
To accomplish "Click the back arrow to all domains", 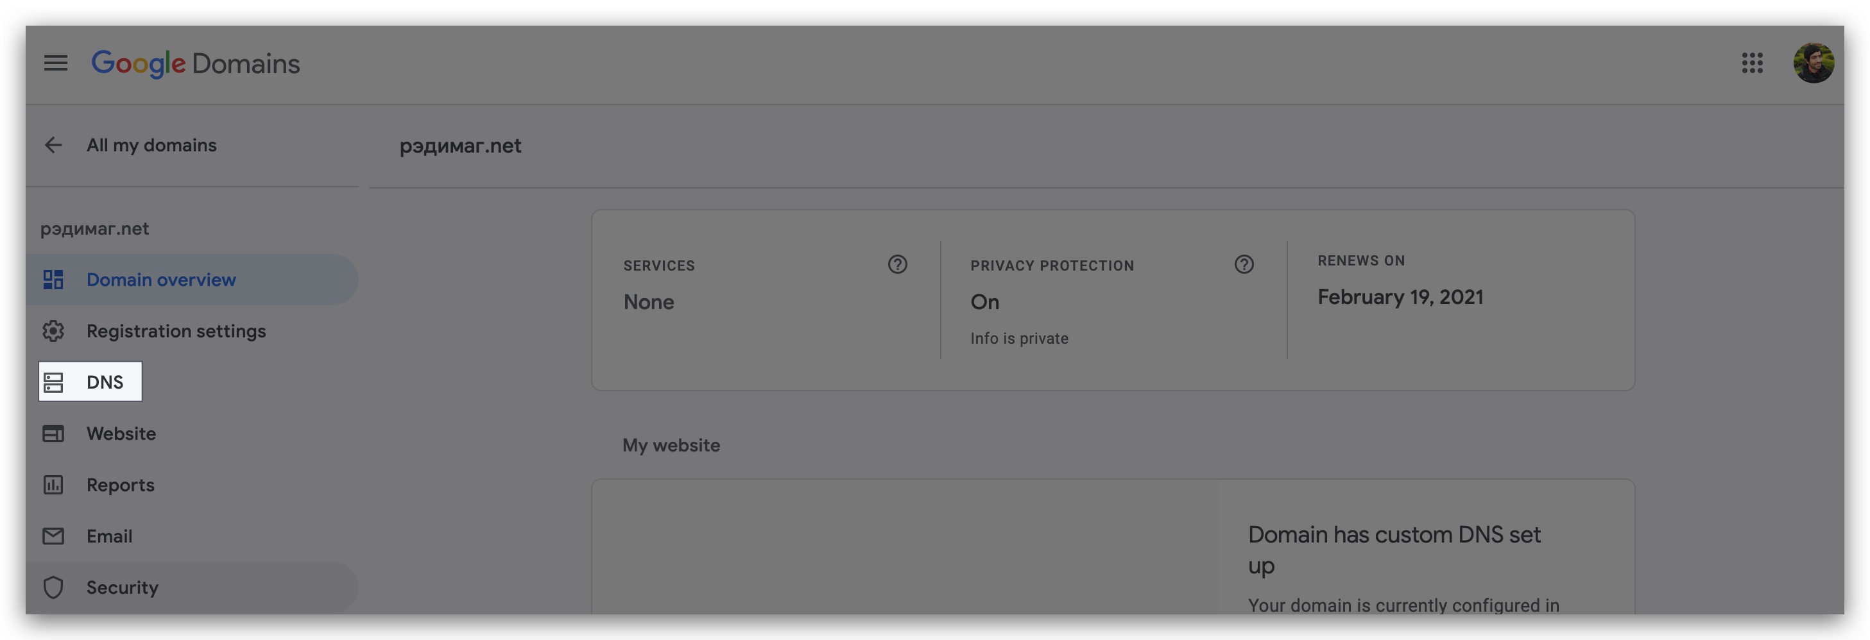I will point(53,145).
